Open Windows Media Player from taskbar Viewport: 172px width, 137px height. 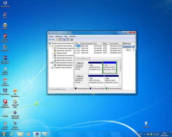pyautogui.click(x=28, y=134)
